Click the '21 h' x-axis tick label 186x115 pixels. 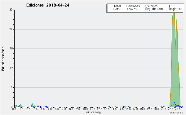(x=164, y=109)
